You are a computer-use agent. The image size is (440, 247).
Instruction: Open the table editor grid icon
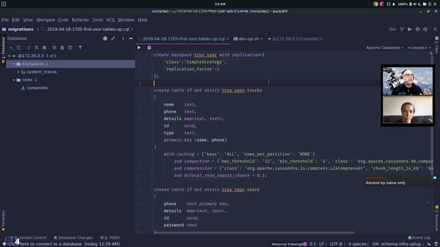(x=54, y=47)
